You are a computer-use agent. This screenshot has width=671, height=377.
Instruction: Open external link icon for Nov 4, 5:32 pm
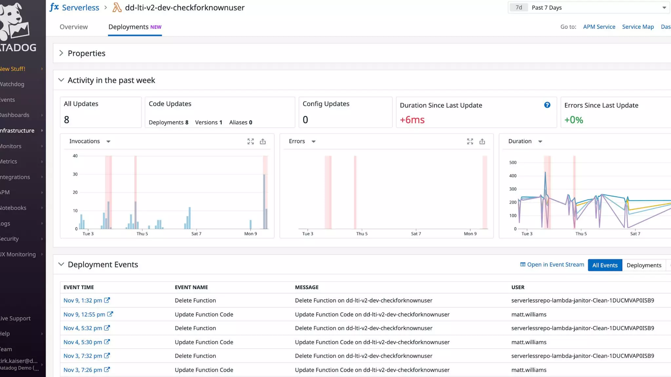click(x=107, y=328)
